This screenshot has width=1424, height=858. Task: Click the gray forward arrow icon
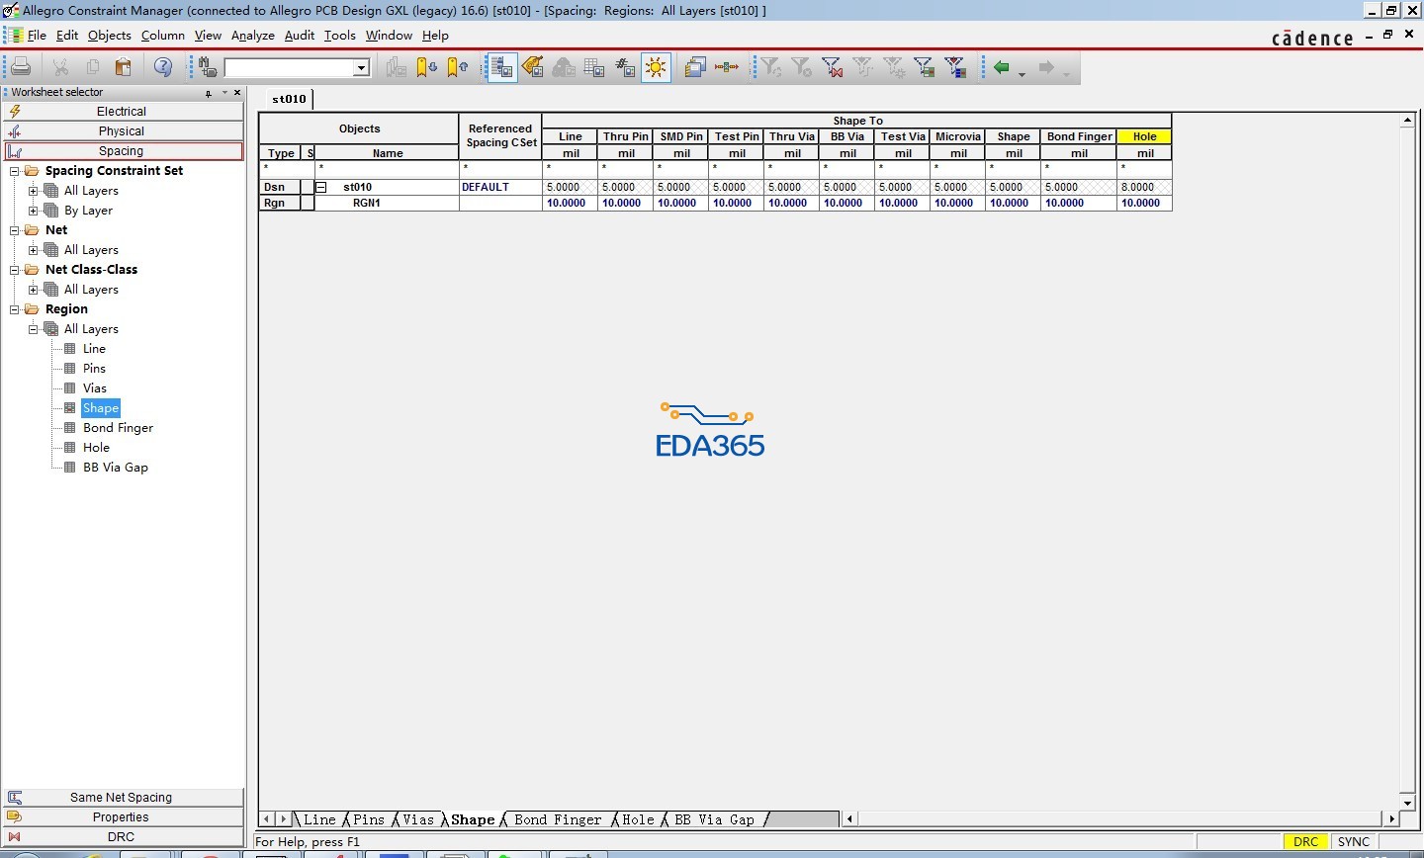[x=1046, y=67]
